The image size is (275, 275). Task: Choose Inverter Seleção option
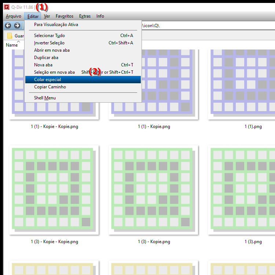[x=49, y=43]
